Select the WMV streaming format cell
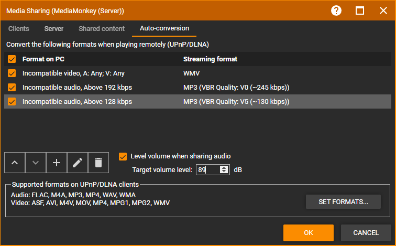396x246 pixels. (x=191, y=73)
